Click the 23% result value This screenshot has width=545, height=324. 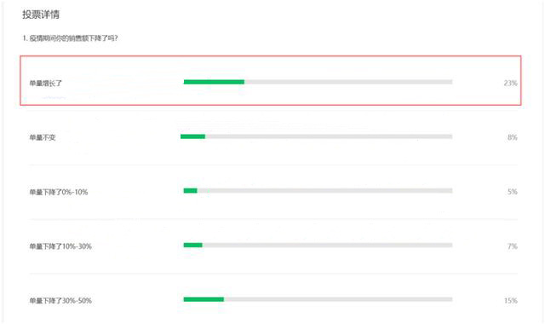511,84
